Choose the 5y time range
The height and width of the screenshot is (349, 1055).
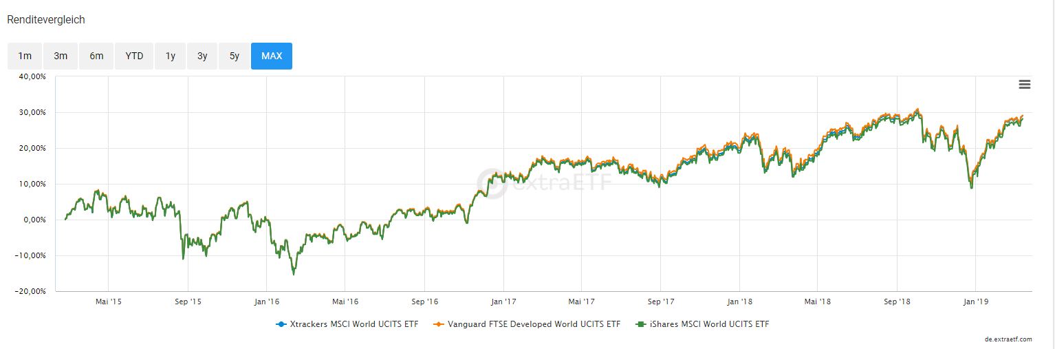click(x=235, y=56)
